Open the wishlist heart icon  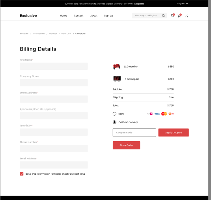pos(172,16)
